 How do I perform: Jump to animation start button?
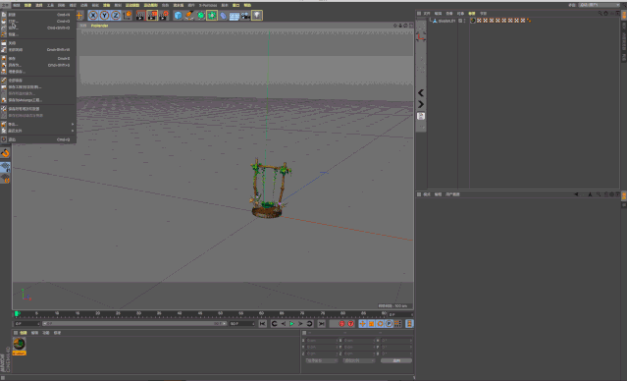pyautogui.click(x=262, y=323)
